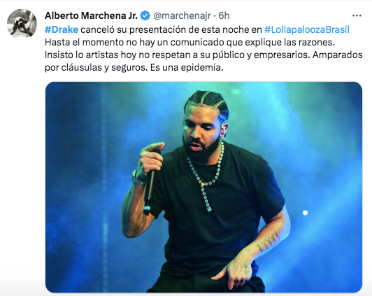Visit the @marchenajr handle link
This screenshot has width=372, height=296.
[x=182, y=15]
